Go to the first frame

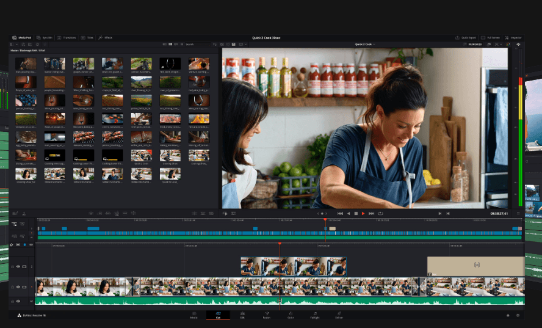[x=340, y=214]
